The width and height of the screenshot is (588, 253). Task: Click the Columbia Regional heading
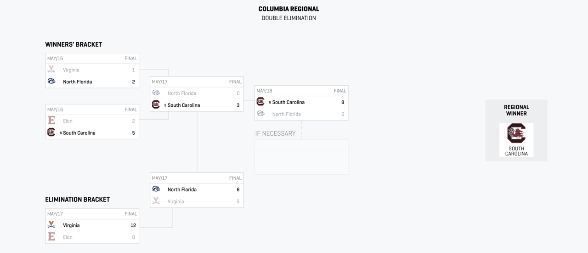pos(288,9)
